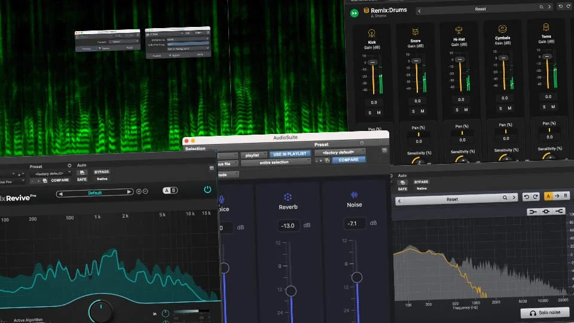Solo the Snare channel
The width and height of the screenshot is (574, 323).
[413, 111]
